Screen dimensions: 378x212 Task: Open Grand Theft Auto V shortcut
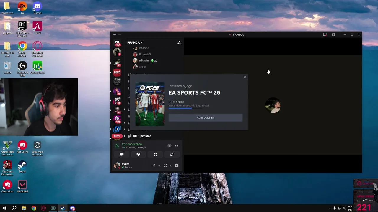click(x=7, y=148)
